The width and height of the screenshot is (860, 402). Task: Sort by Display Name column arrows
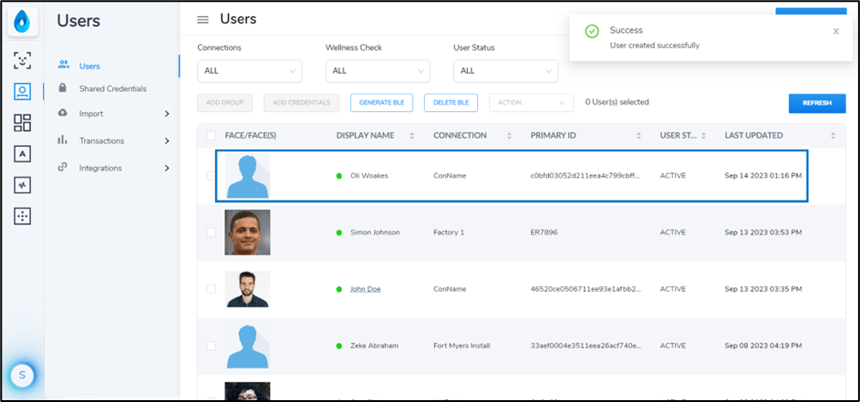pyautogui.click(x=412, y=136)
